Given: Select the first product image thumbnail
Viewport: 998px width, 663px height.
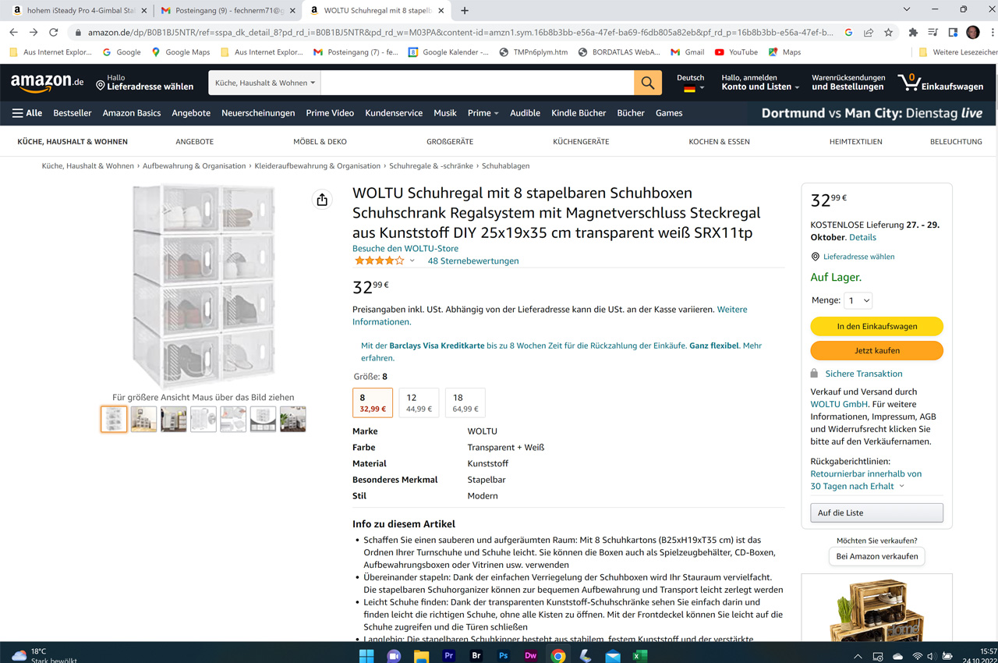Looking at the screenshot, I should click(x=114, y=419).
